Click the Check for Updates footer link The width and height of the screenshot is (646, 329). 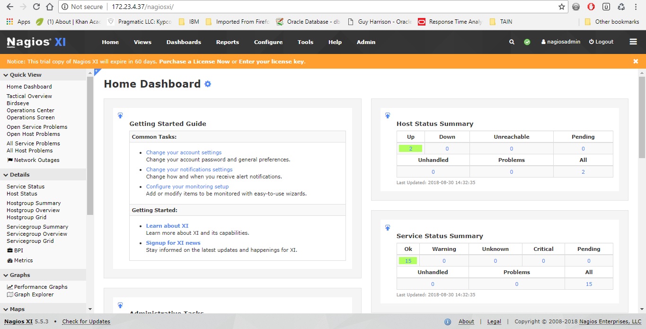pyautogui.click(x=86, y=322)
